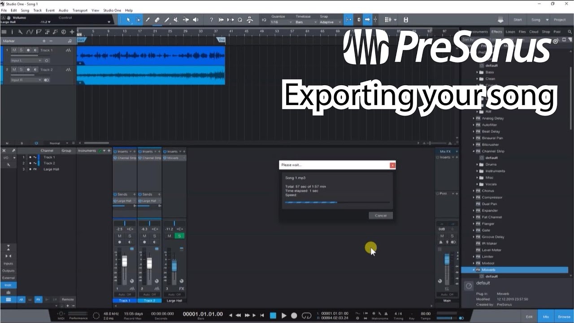Click the Stop button in the transport
Image resolution: width=574 pixels, height=323 pixels.
point(273,315)
